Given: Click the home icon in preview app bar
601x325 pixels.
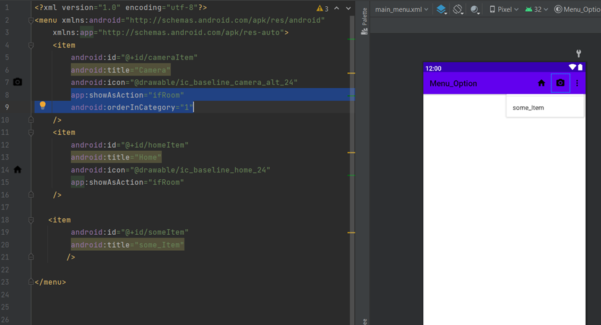Looking at the screenshot, I should point(542,83).
